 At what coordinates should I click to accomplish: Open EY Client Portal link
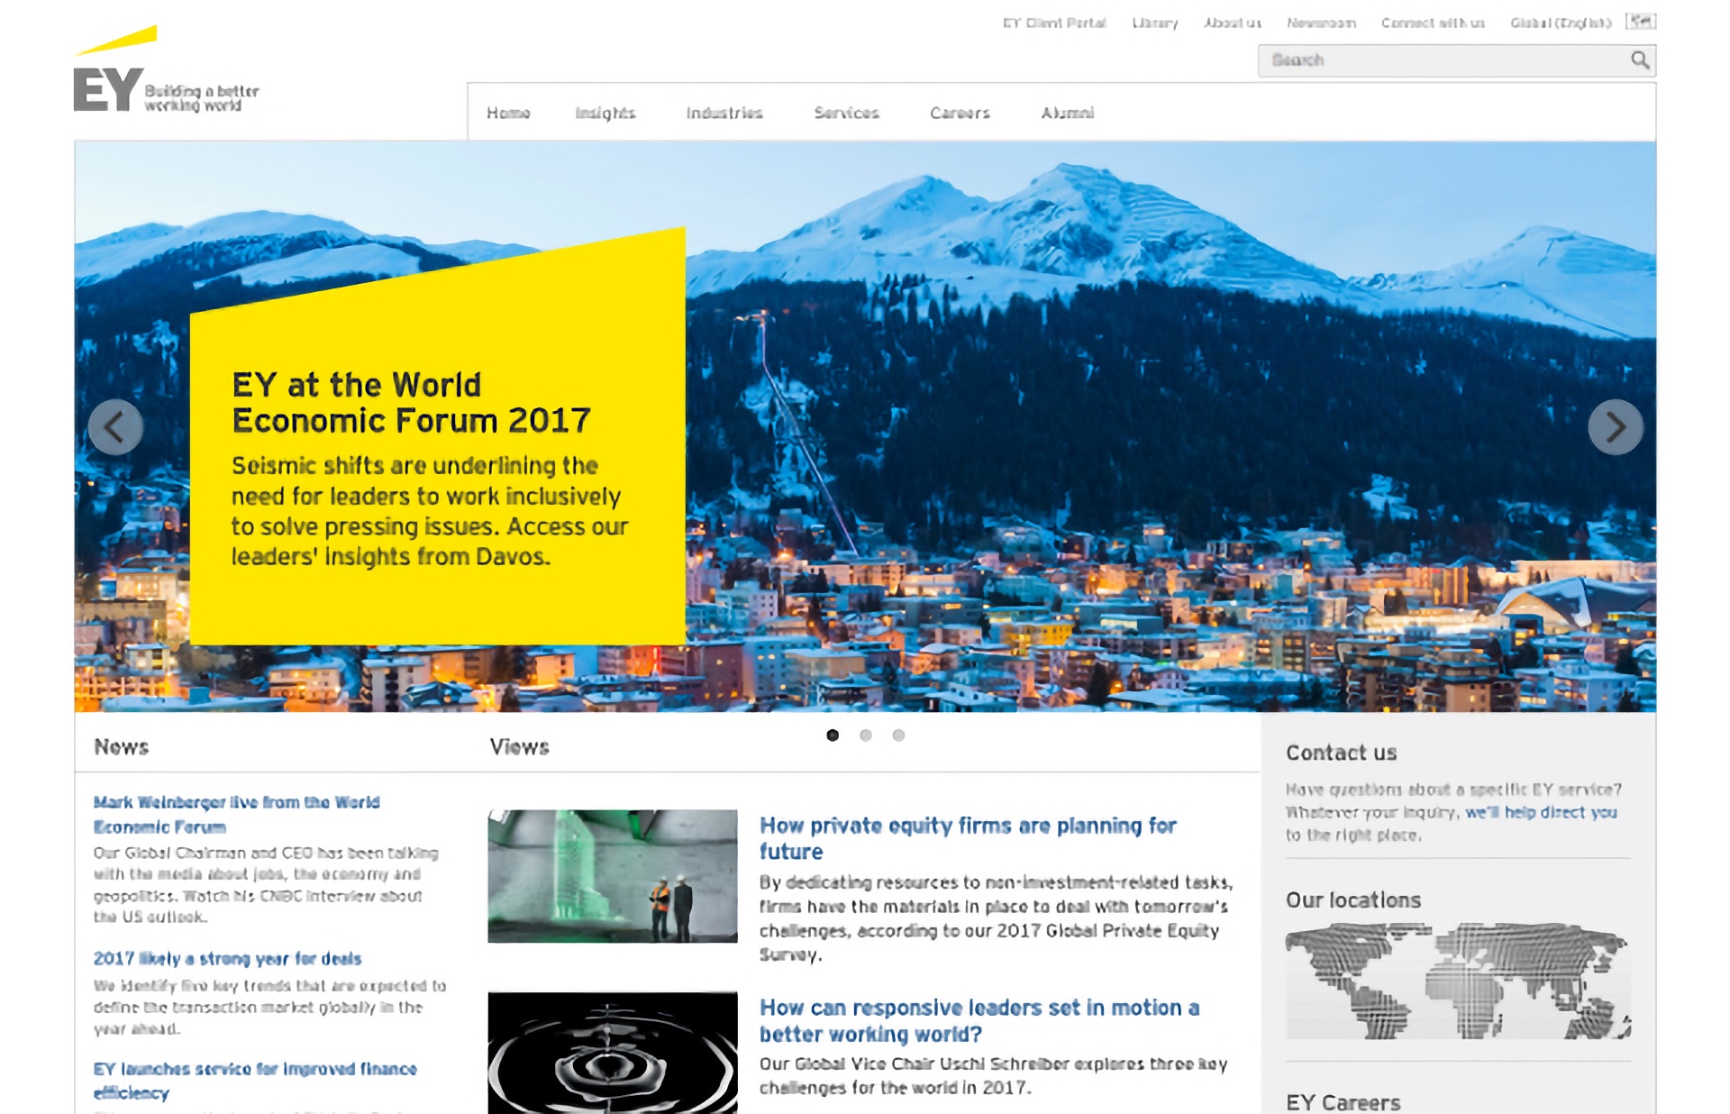tap(1054, 23)
